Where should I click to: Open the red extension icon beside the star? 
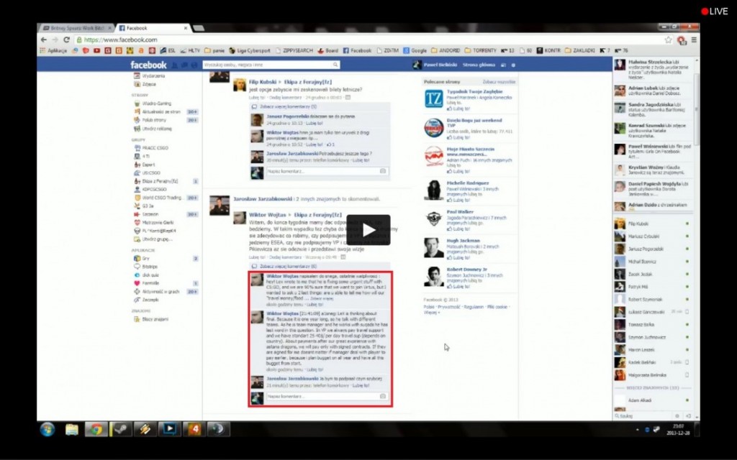click(x=681, y=40)
